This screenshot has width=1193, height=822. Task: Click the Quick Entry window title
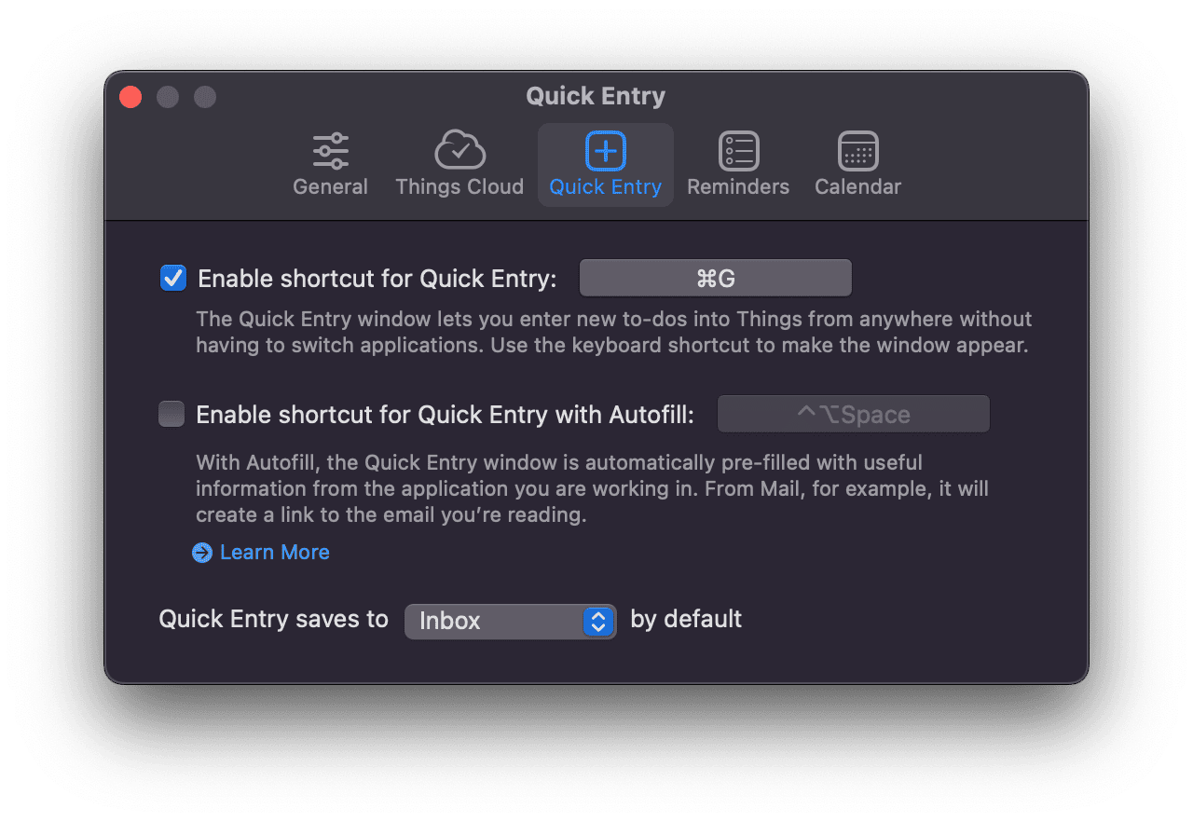pyautogui.click(x=596, y=96)
